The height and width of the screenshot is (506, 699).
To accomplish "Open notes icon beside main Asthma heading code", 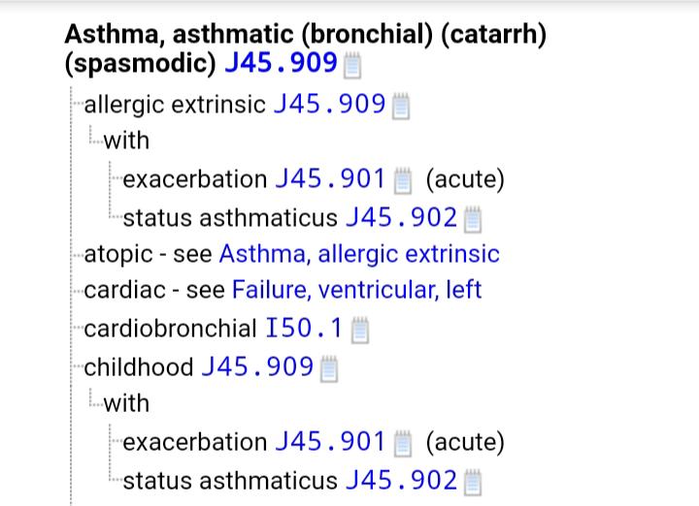I will (353, 67).
